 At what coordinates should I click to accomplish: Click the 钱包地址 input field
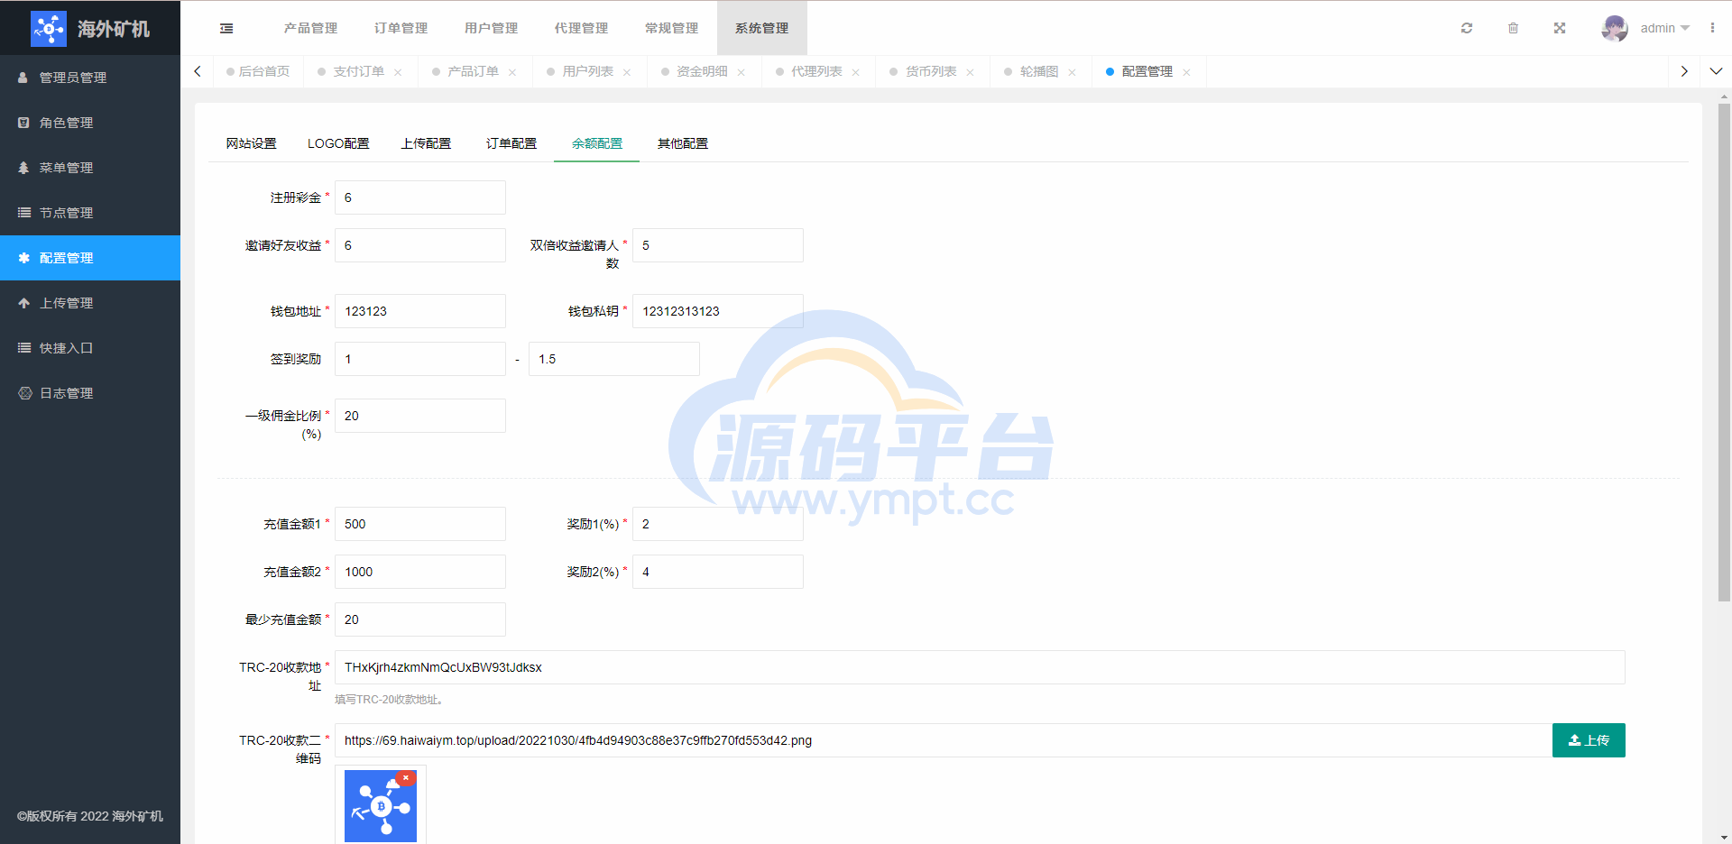pyautogui.click(x=420, y=311)
